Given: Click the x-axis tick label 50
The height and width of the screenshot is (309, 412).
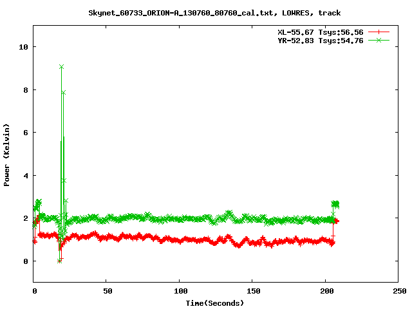Looking at the screenshot, I should [x=108, y=291].
